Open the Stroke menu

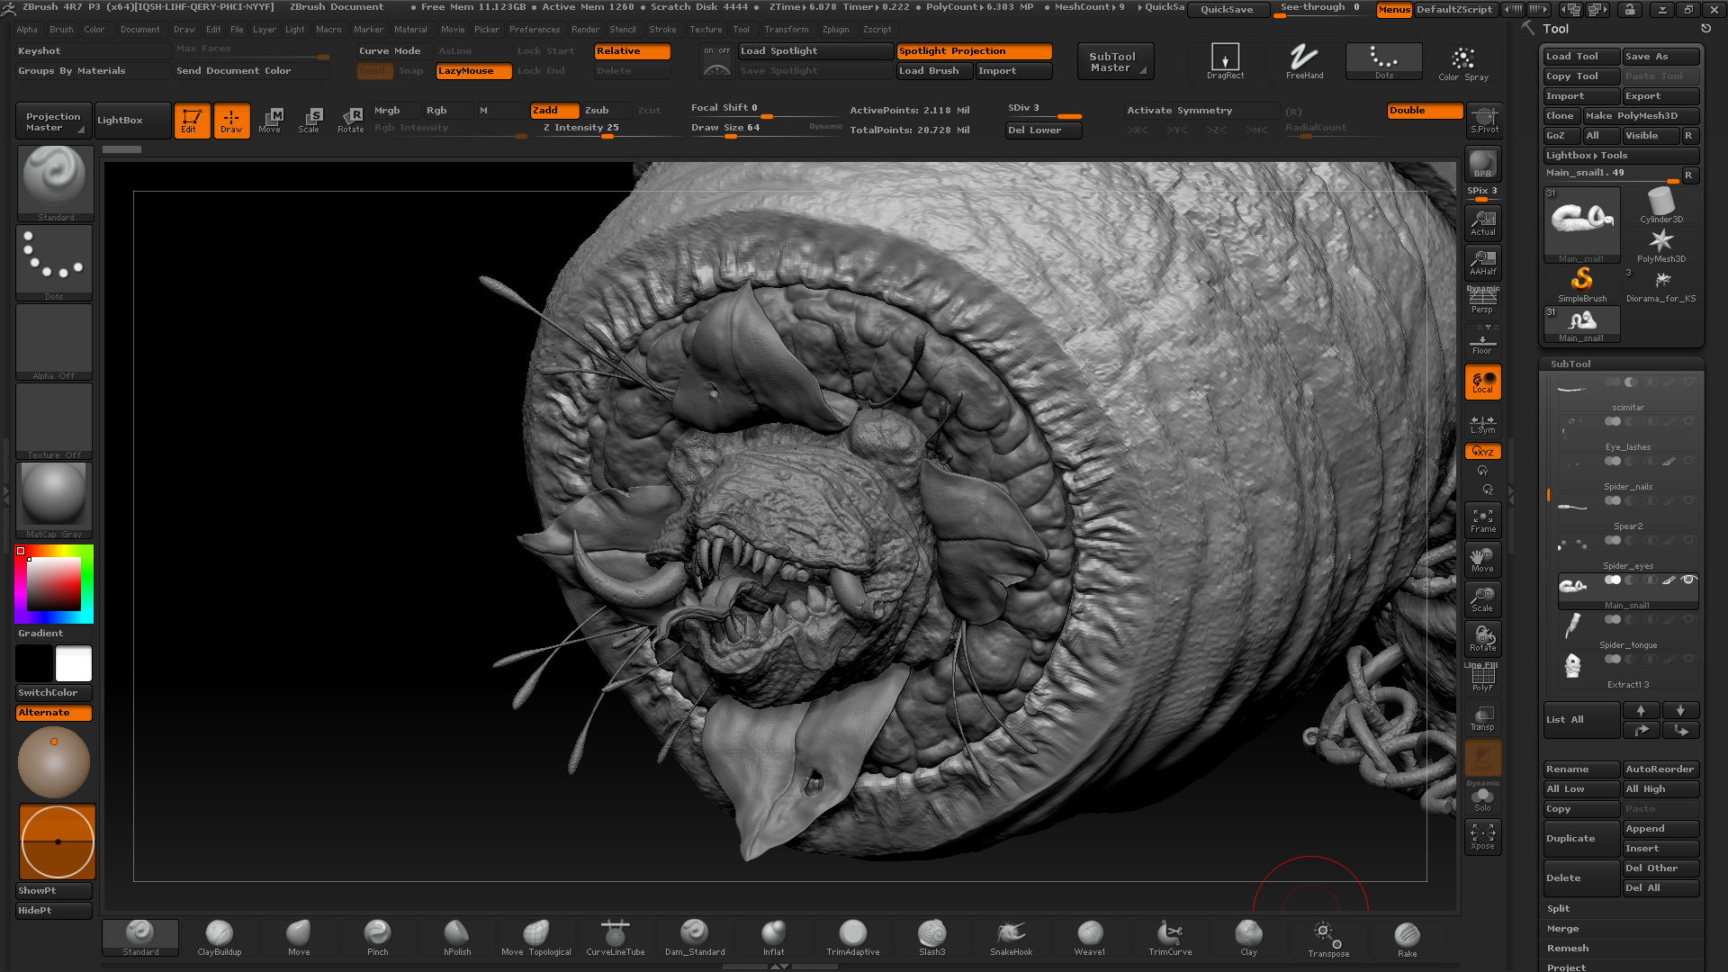click(662, 30)
